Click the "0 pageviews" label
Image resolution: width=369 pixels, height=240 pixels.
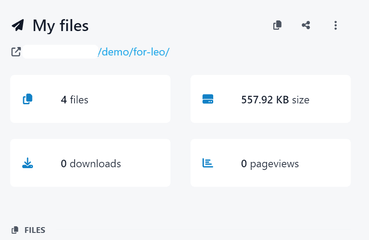pos(270,164)
